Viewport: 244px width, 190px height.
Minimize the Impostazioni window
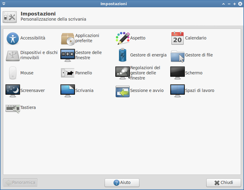tap(229, 4)
